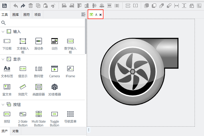Switch to the 图库 tab
Viewport: 204px width, 136px height.
pos(16,14)
